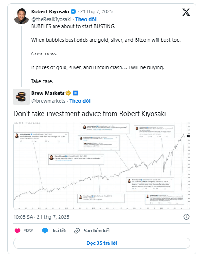Image resolution: width=201 pixels, height=260 pixels.
Task: Click the Trả lời reply label
Action: [x=59, y=231]
